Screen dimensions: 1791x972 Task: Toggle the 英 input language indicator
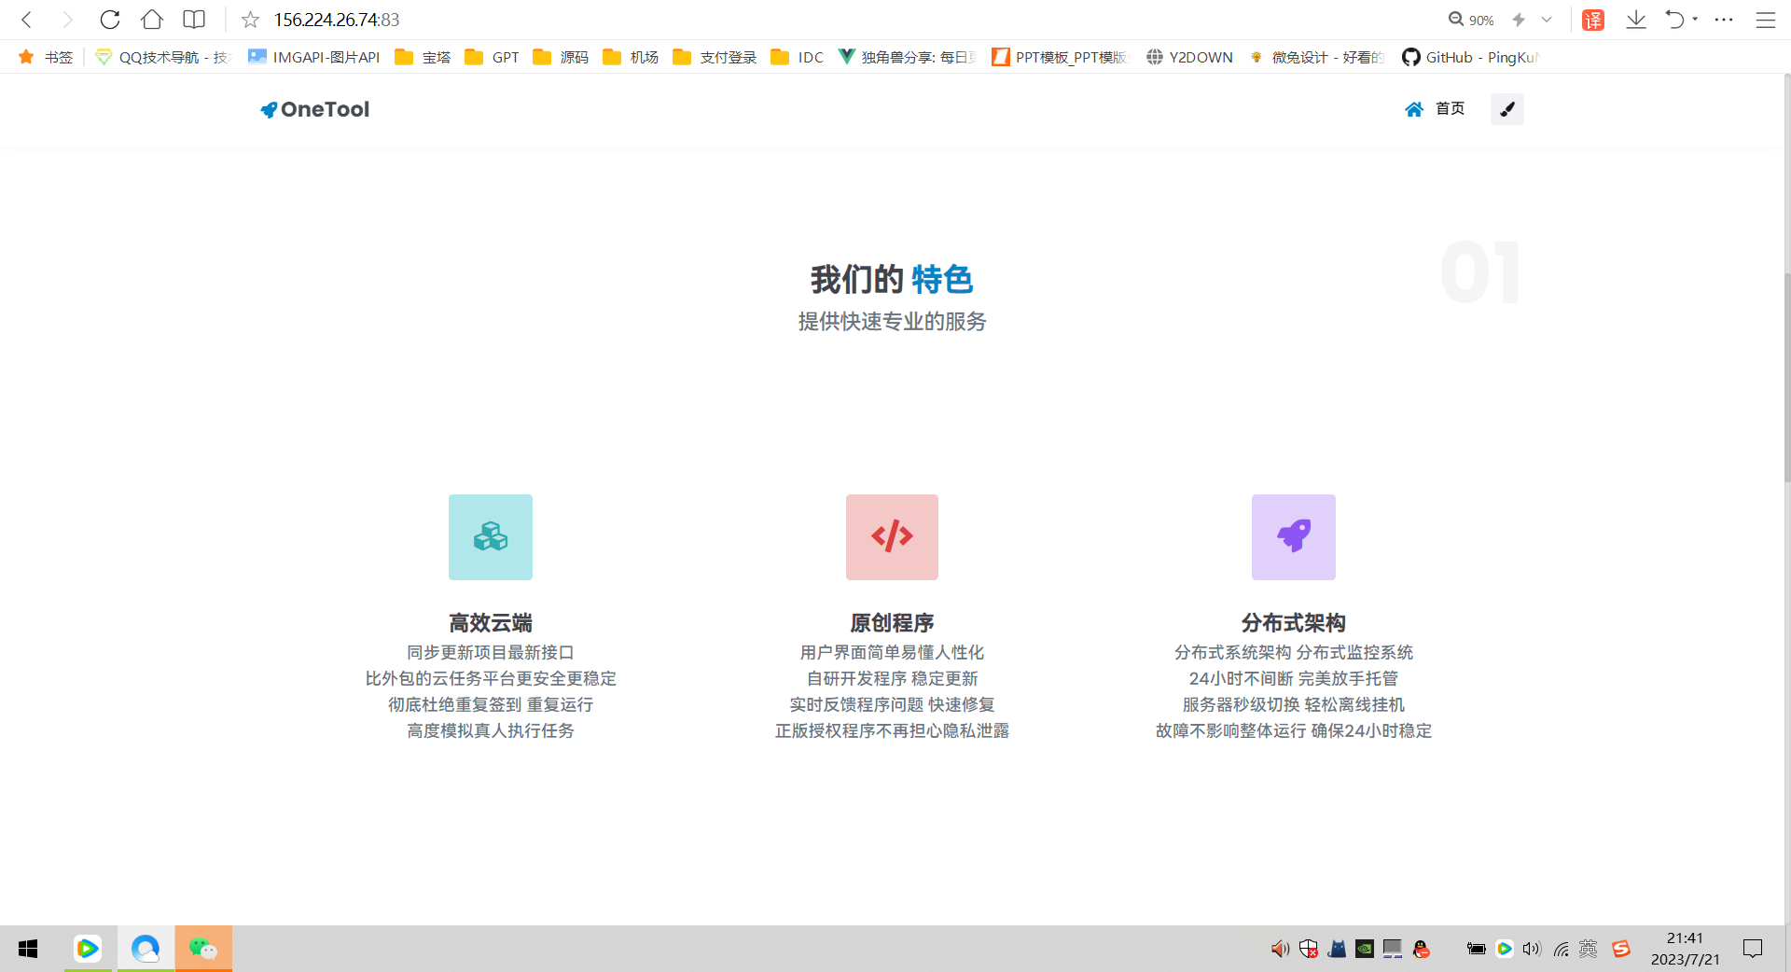point(1588,949)
